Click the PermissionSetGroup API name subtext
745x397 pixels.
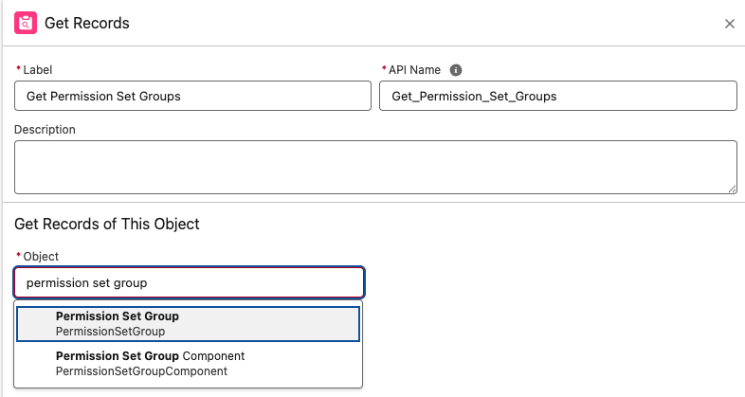pyautogui.click(x=110, y=332)
